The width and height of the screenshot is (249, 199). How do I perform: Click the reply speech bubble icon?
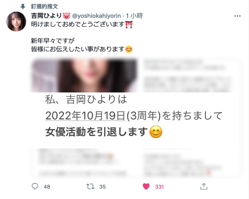tap(35, 186)
